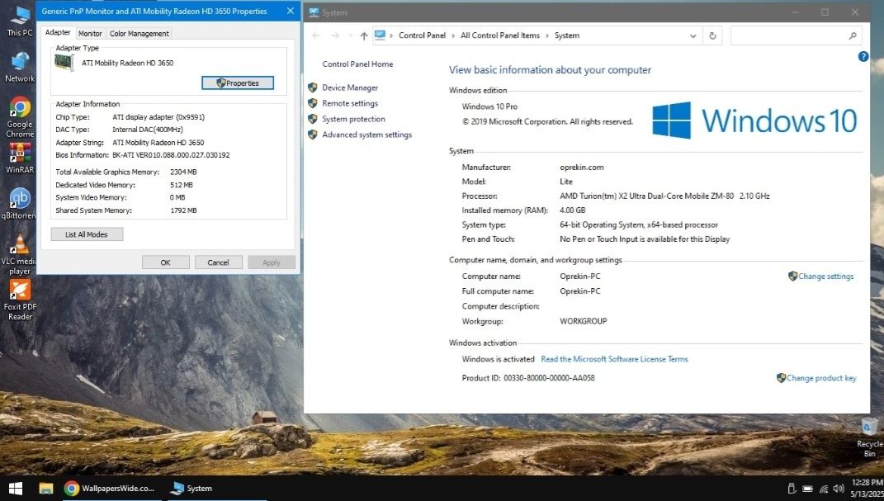Viewport: 884px width, 501px height.
Task: Expand the chevron after All Control Panel Items
Action: tap(547, 35)
